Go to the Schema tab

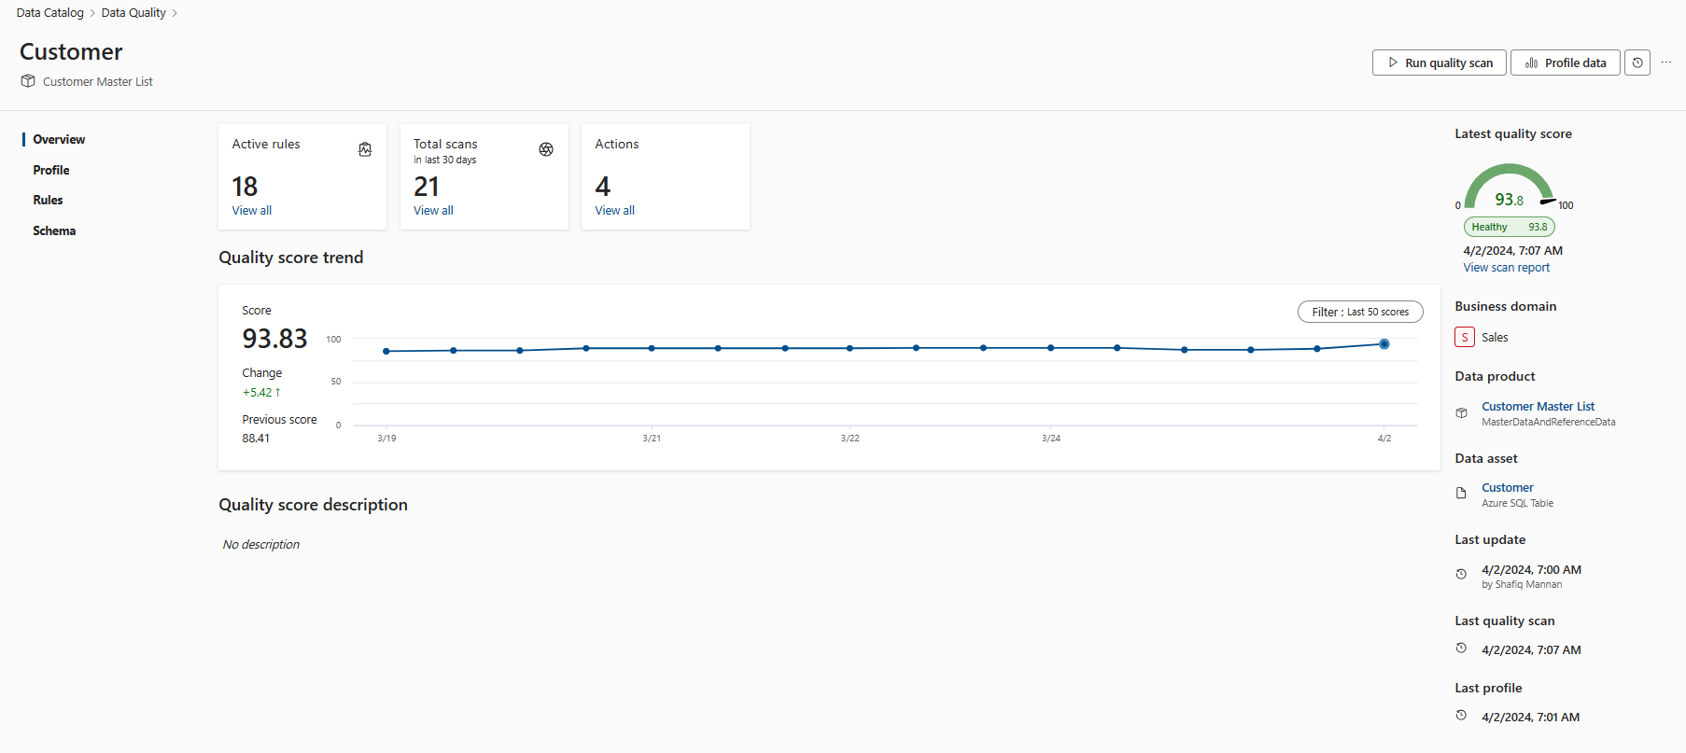click(54, 230)
